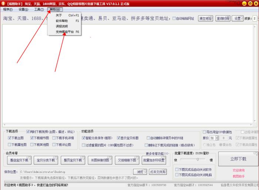Choose 支持哪些平台 in the dropdown menu

[x=64, y=32]
